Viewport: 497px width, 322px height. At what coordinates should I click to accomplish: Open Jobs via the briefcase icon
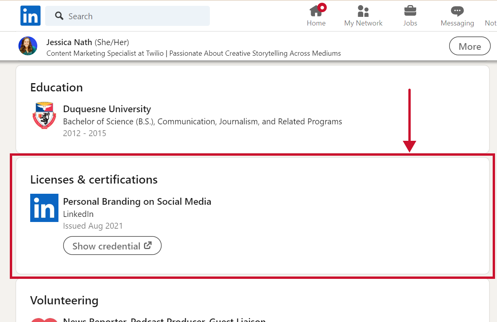(410, 10)
